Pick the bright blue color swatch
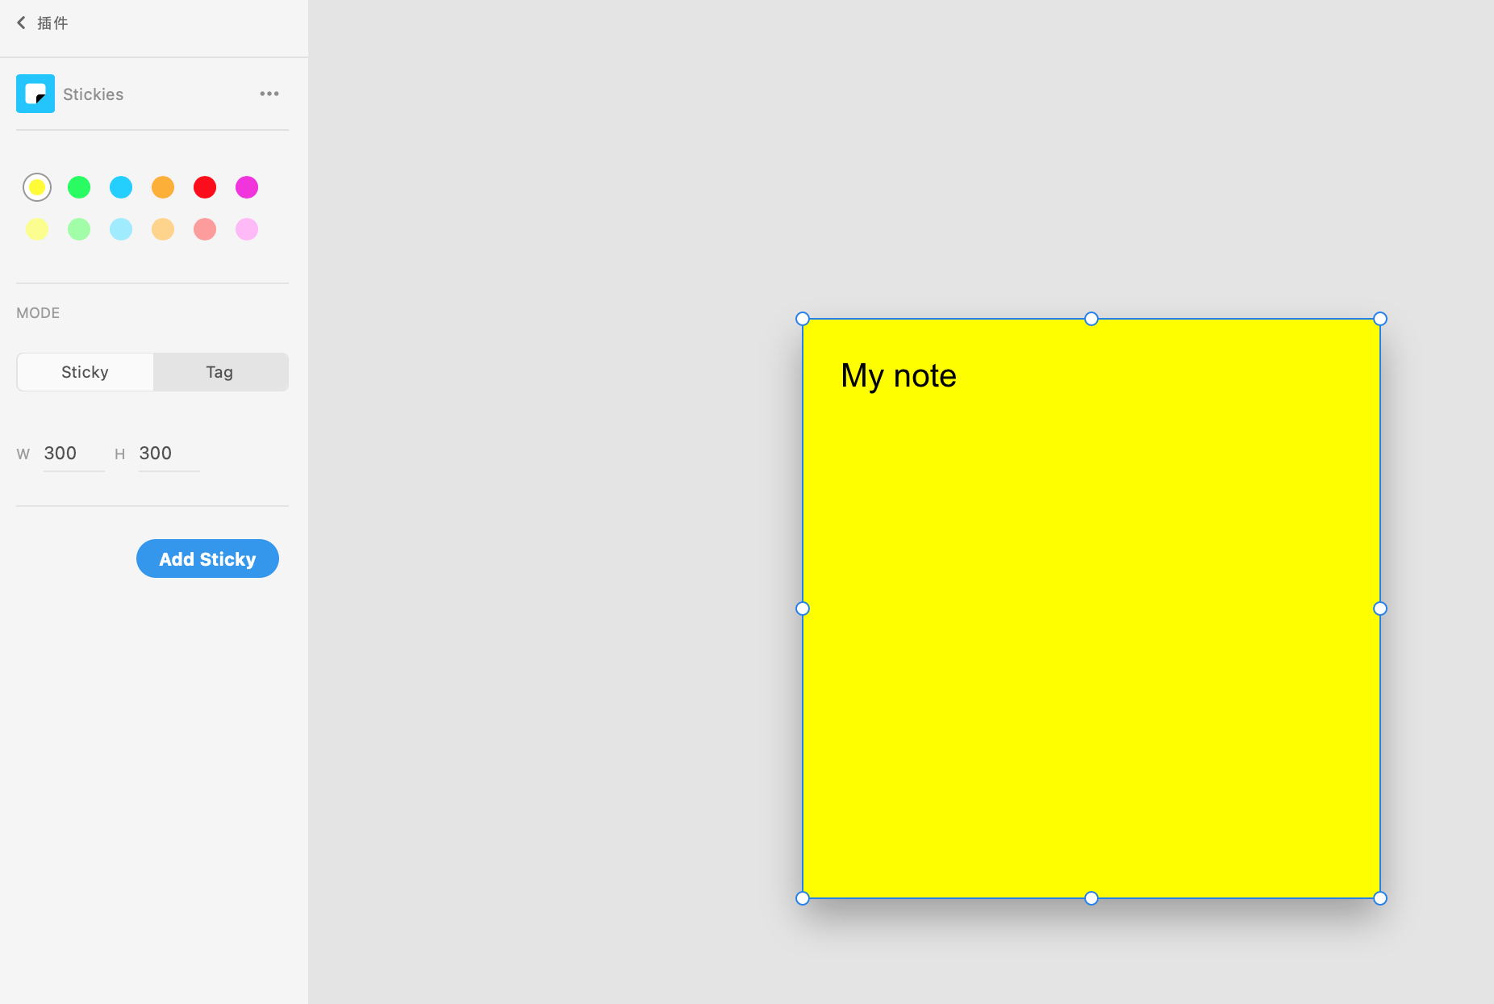This screenshot has height=1004, width=1494. coord(121,187)
